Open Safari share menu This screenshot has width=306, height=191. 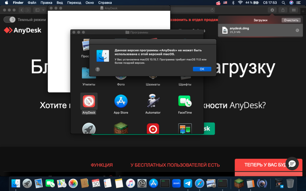(283, 10)
